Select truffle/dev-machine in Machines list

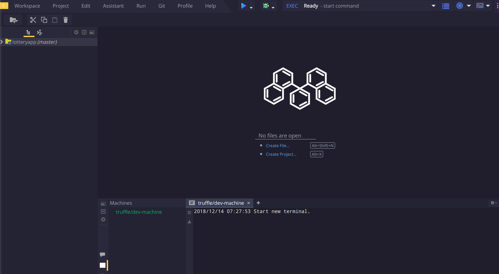[139, 212]
